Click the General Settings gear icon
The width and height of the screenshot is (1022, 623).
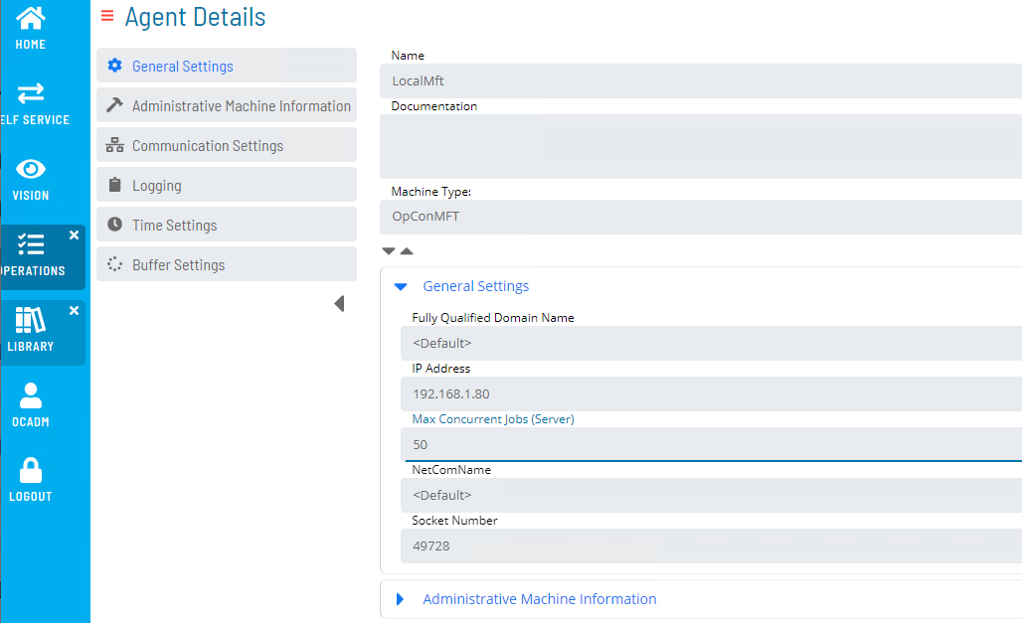tap(114, 66)
